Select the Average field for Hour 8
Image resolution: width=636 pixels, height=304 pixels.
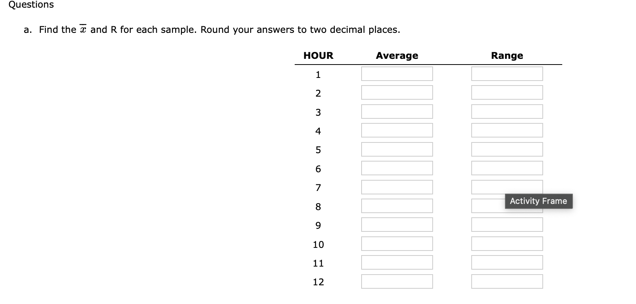click(397, 206)
